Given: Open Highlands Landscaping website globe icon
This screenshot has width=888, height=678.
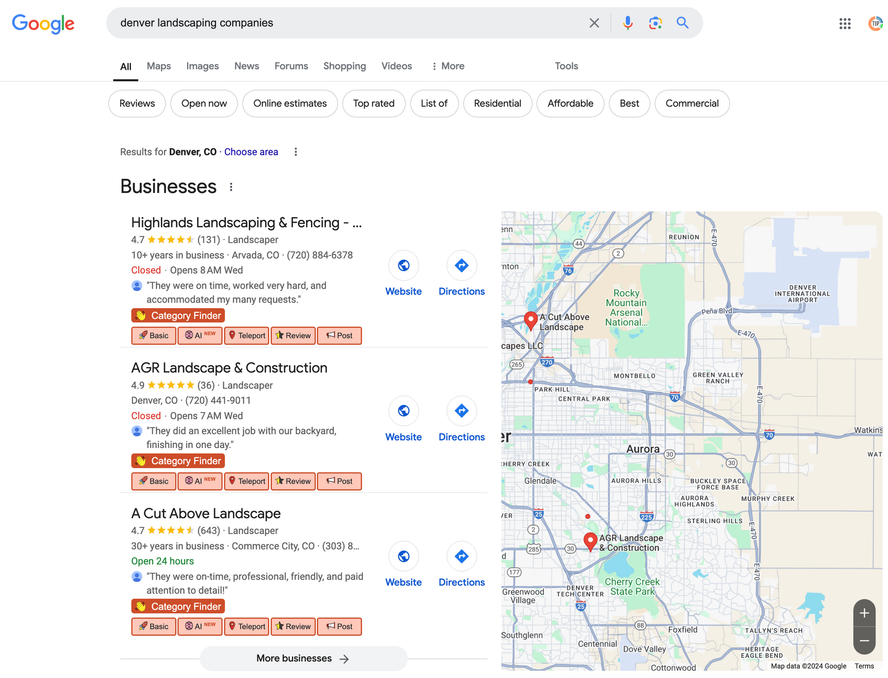Looking at the screenshot, I should (404, 266).
